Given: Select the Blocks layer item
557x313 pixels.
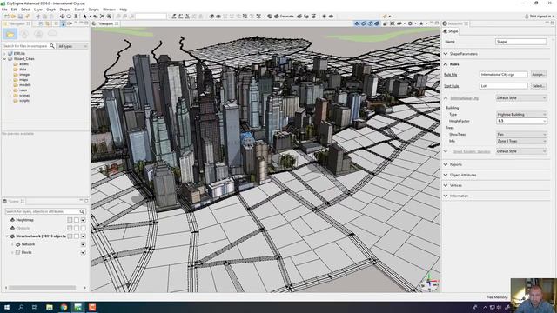Looking at the screenshot, I should click(x=26, y=252).
